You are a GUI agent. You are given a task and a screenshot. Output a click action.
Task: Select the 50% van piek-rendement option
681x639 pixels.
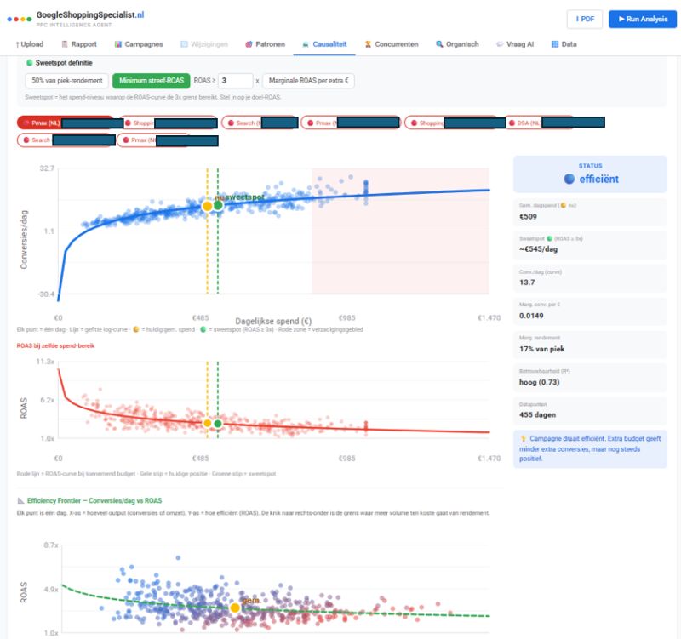67,81
